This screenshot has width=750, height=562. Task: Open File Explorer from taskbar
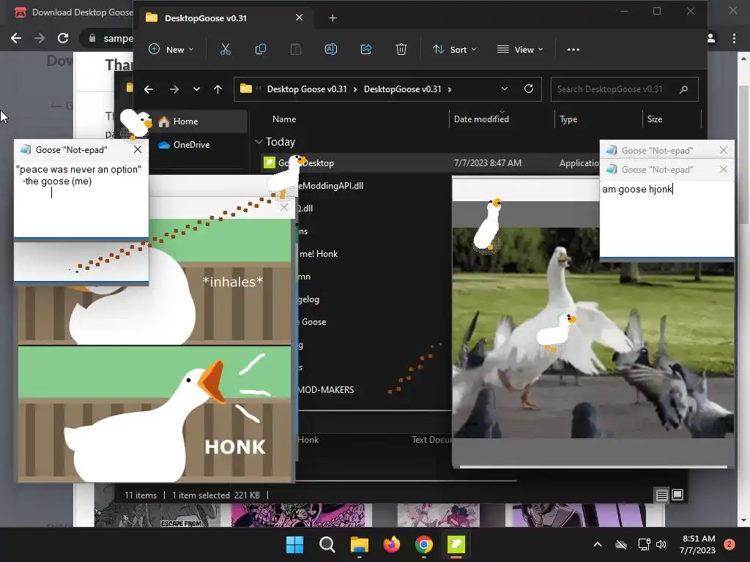click(359, 544)
